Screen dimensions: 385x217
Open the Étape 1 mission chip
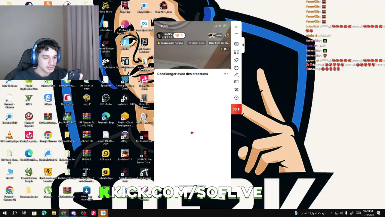pyautogui.click(x=218, y=43)
